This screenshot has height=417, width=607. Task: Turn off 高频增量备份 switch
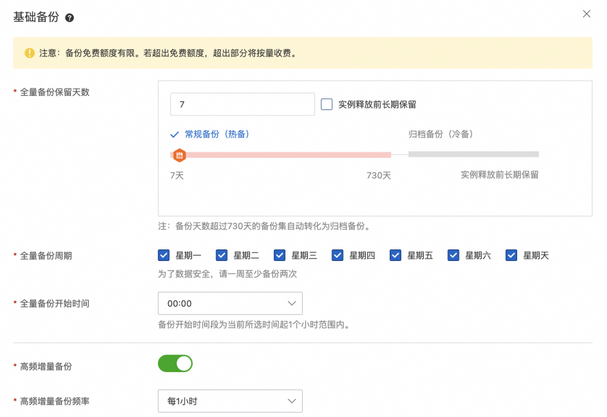click(175, 364)
